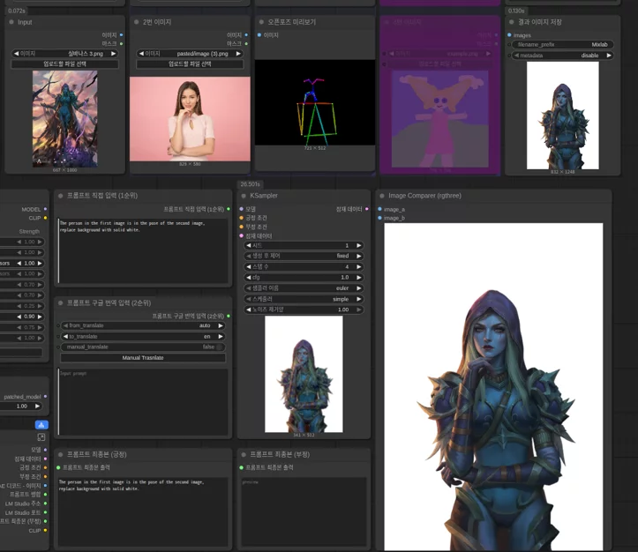638x552 pixels.
Task: Click the image_a input port
Action: pyautogui.click(x=379, y=209)
